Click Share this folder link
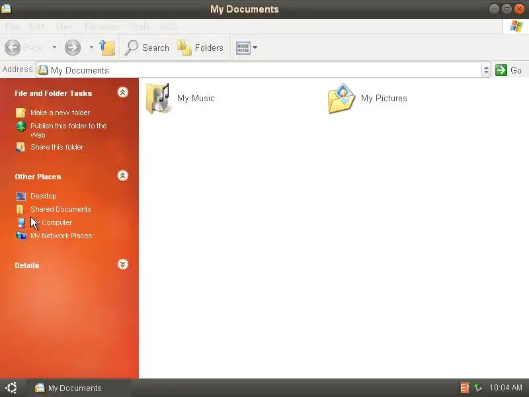This screenshot has width=529, height=397. click(x=57, y=147)
